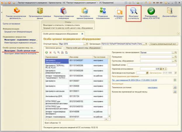This screenshot has height=132, width=182.
Task: Select Заполнение данных tab
Action: pos(53,48)
